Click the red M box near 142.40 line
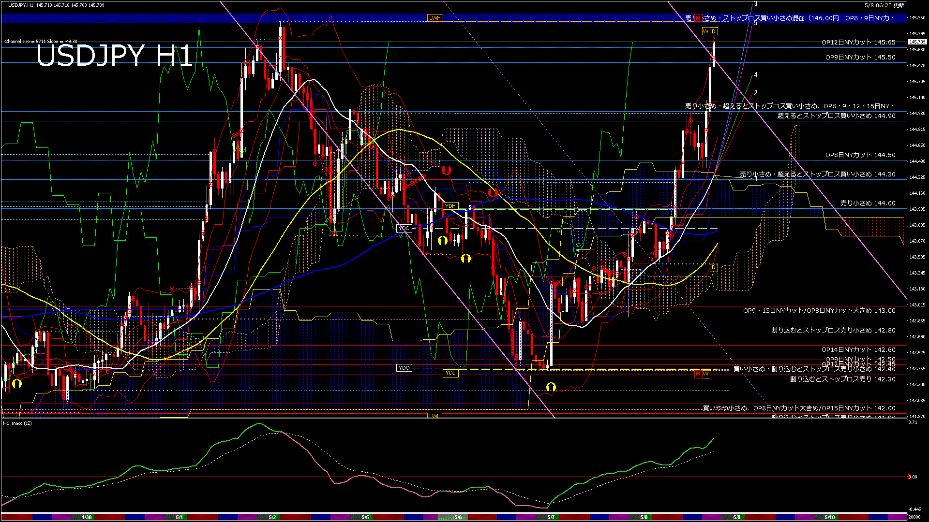 [x=698, y=374]
